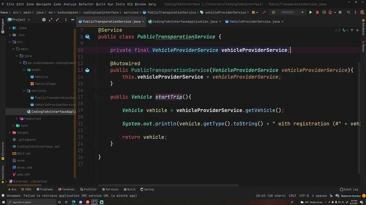Click the tool windows quick access icon in the status bar

pos(3,196)
